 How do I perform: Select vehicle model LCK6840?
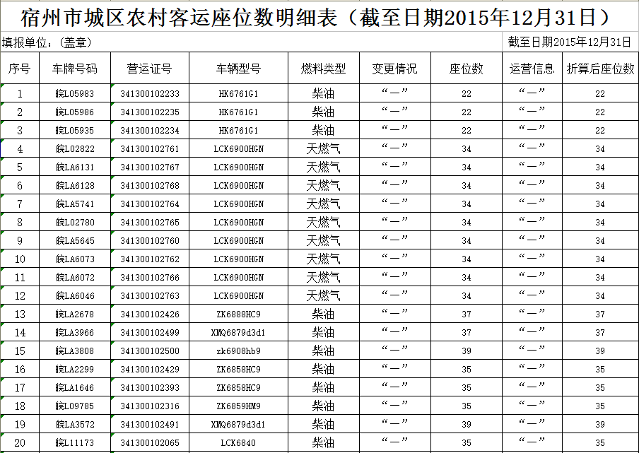point(238,442)
